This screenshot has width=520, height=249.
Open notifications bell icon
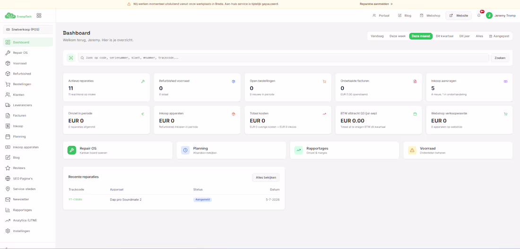pos(479,15)
